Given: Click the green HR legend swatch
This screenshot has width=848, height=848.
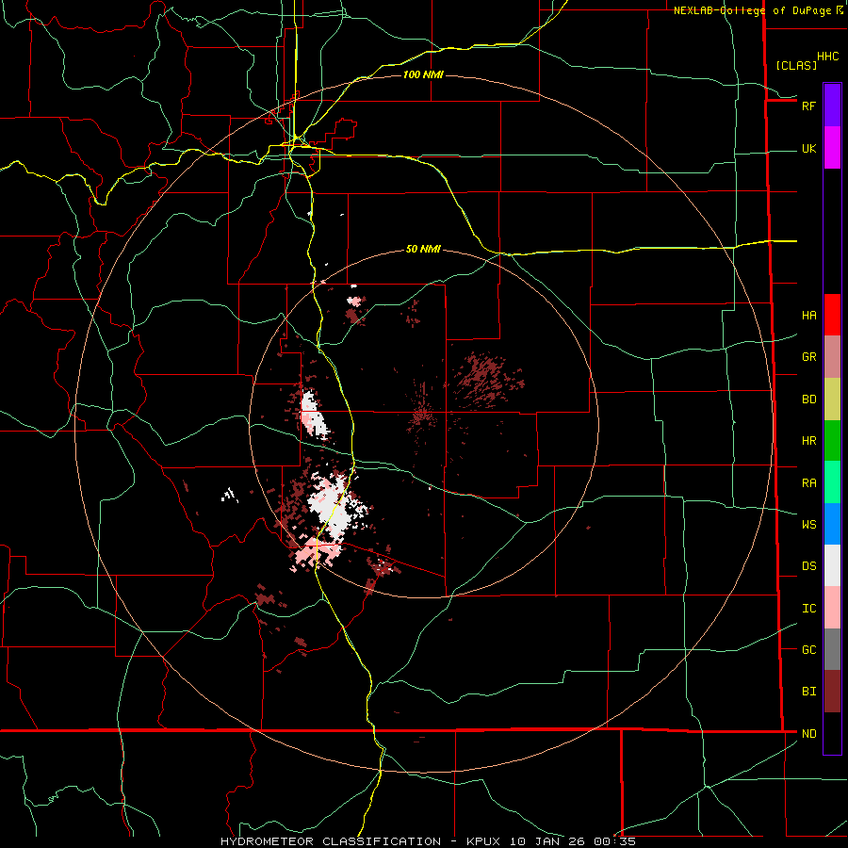Looking at the screenshot, I should click(832, 441).
